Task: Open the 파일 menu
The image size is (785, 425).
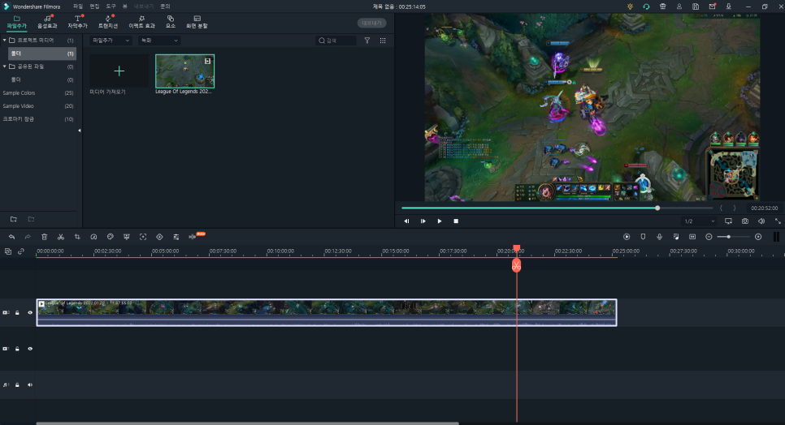Action: click(78, 6)
